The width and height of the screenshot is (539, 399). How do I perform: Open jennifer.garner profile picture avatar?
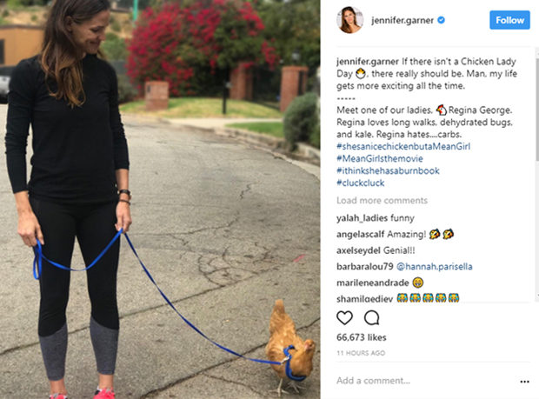pyautogui.click(x=350, y=20)
